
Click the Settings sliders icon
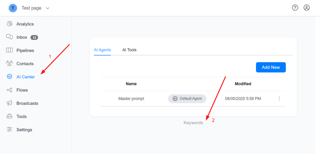9,130
